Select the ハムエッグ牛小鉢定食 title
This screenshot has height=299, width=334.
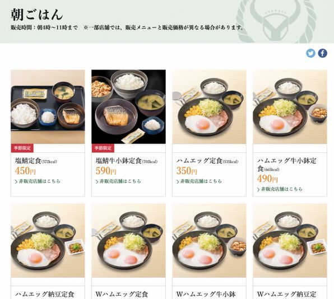(287, 165)
